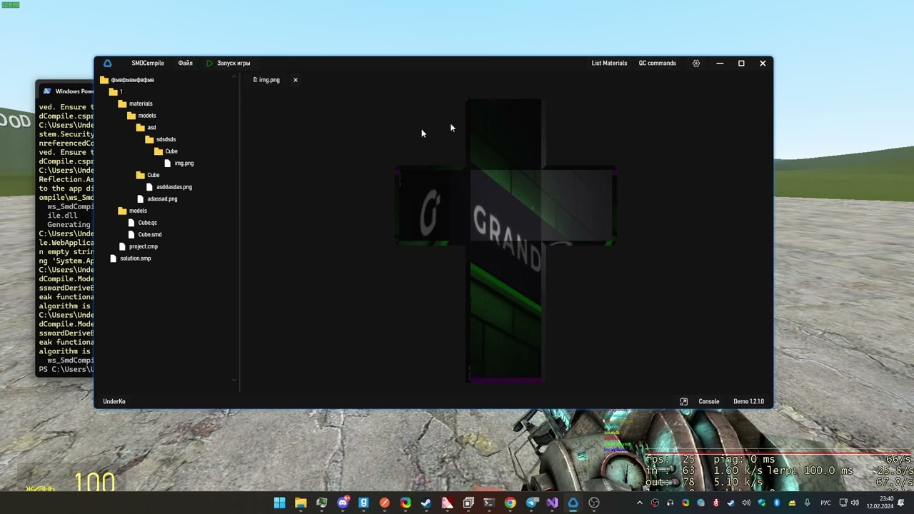Open the SMDCompile menu
Screen dimensions: 914x514
(x=148, y=63)
